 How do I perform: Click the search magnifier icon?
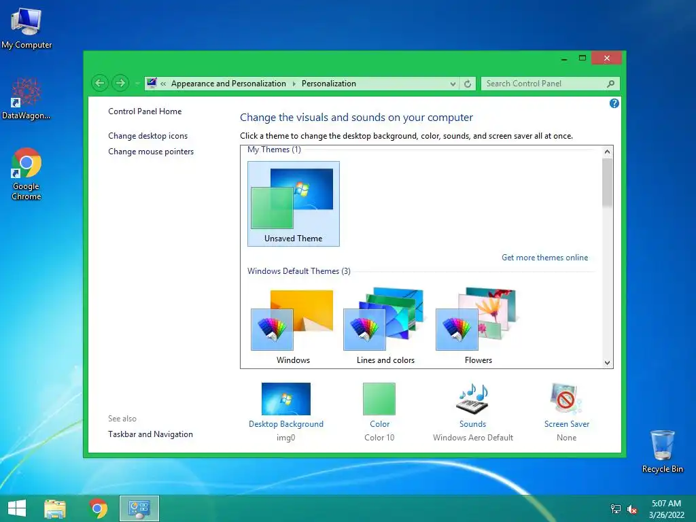611,84
